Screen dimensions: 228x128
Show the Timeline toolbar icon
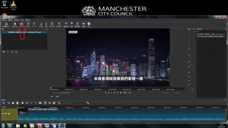coord(84,24)
